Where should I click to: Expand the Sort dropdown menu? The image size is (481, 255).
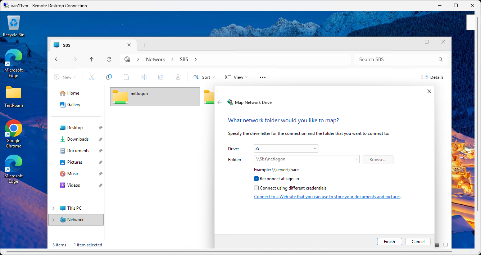pyautogui.click(x=204, y=77)
